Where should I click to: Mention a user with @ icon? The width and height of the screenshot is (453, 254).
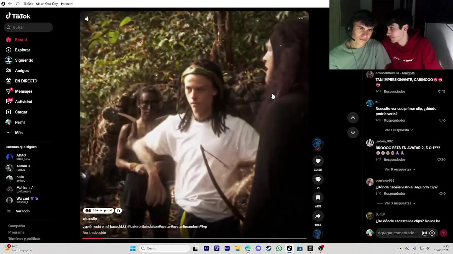coord(424,233)
